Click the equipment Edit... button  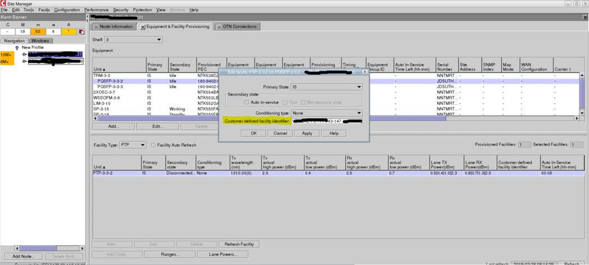pyautogui.click(x=158, y=126)
